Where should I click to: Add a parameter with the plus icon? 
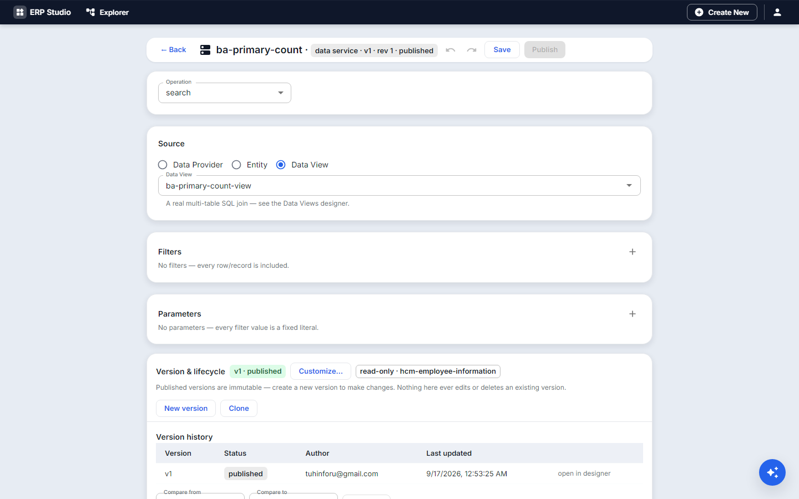click(633, 314)
